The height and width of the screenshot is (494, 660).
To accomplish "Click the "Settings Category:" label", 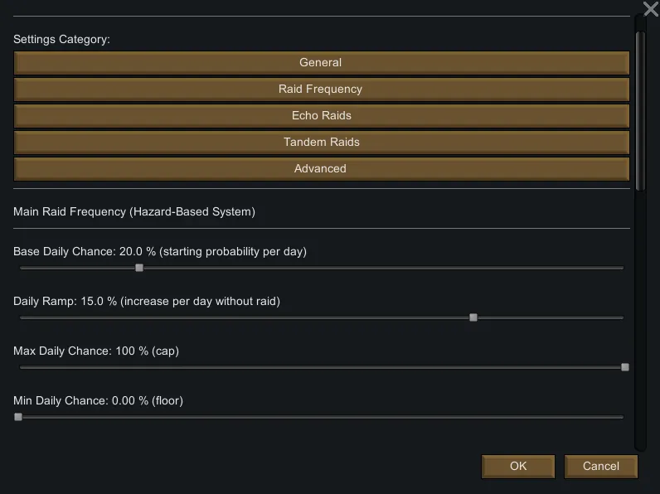I will coord(62,40).
